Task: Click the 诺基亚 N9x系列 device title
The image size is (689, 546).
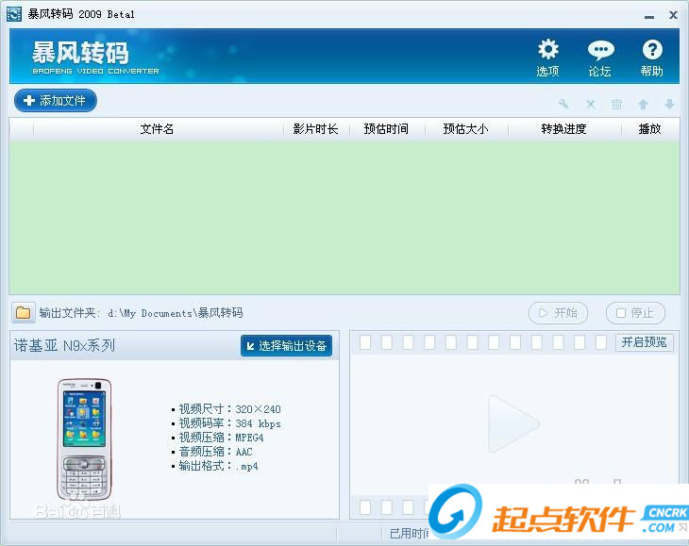Action: tap(64, 346)
